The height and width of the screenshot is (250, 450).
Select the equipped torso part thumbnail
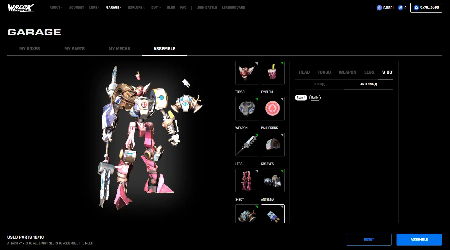(x=247, y=109)
